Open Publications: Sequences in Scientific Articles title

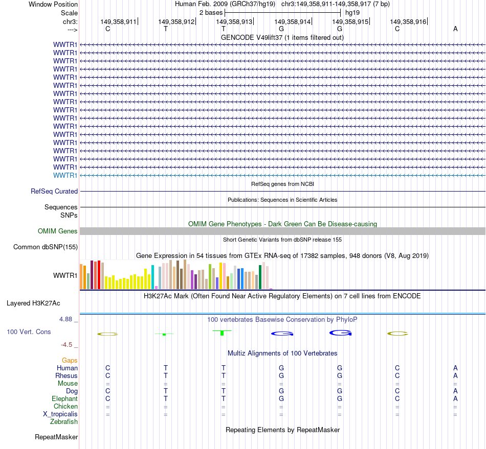(x=282, y=200)
